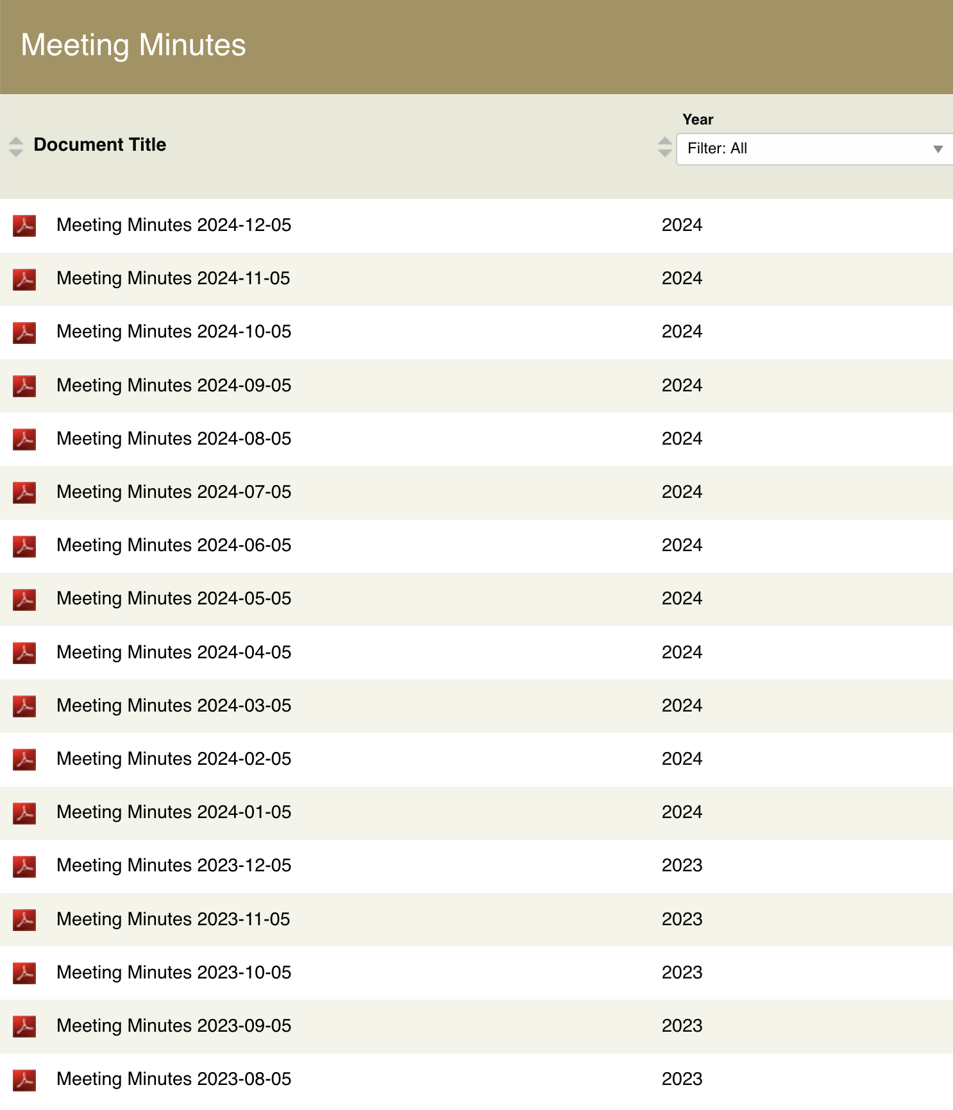This screenshot has height=1110, width=953.
Task: Open Meeting Minutes 2024-09-05 document
Action: [x=174, y=386]
